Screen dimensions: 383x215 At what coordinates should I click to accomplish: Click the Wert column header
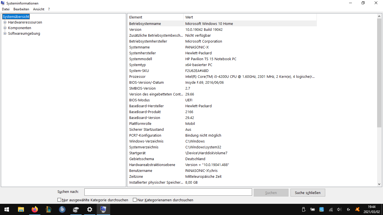pos(250,17)
